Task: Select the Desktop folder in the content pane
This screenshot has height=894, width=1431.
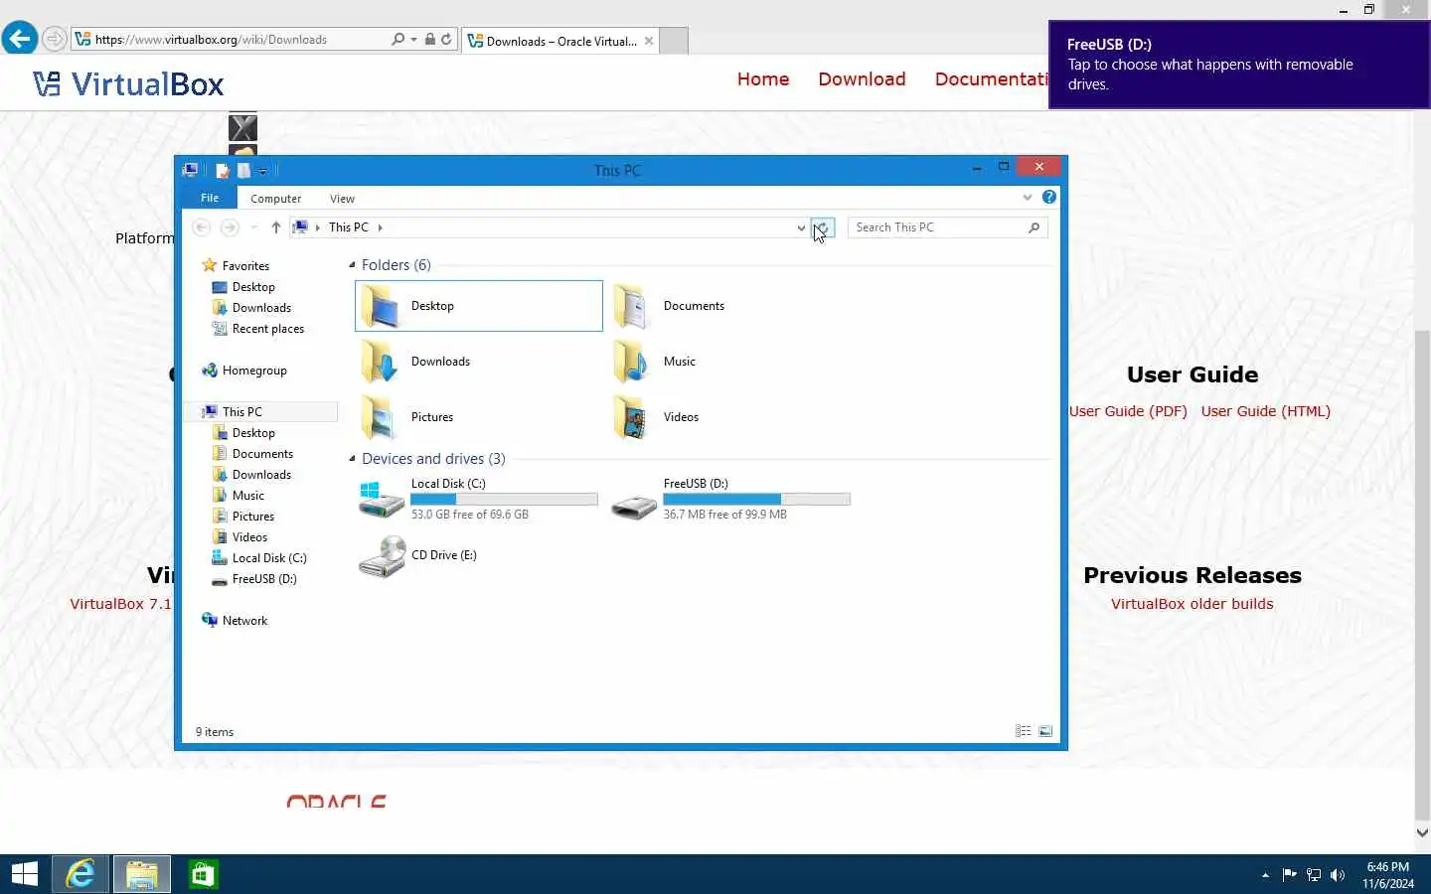Action: (479, 306)
